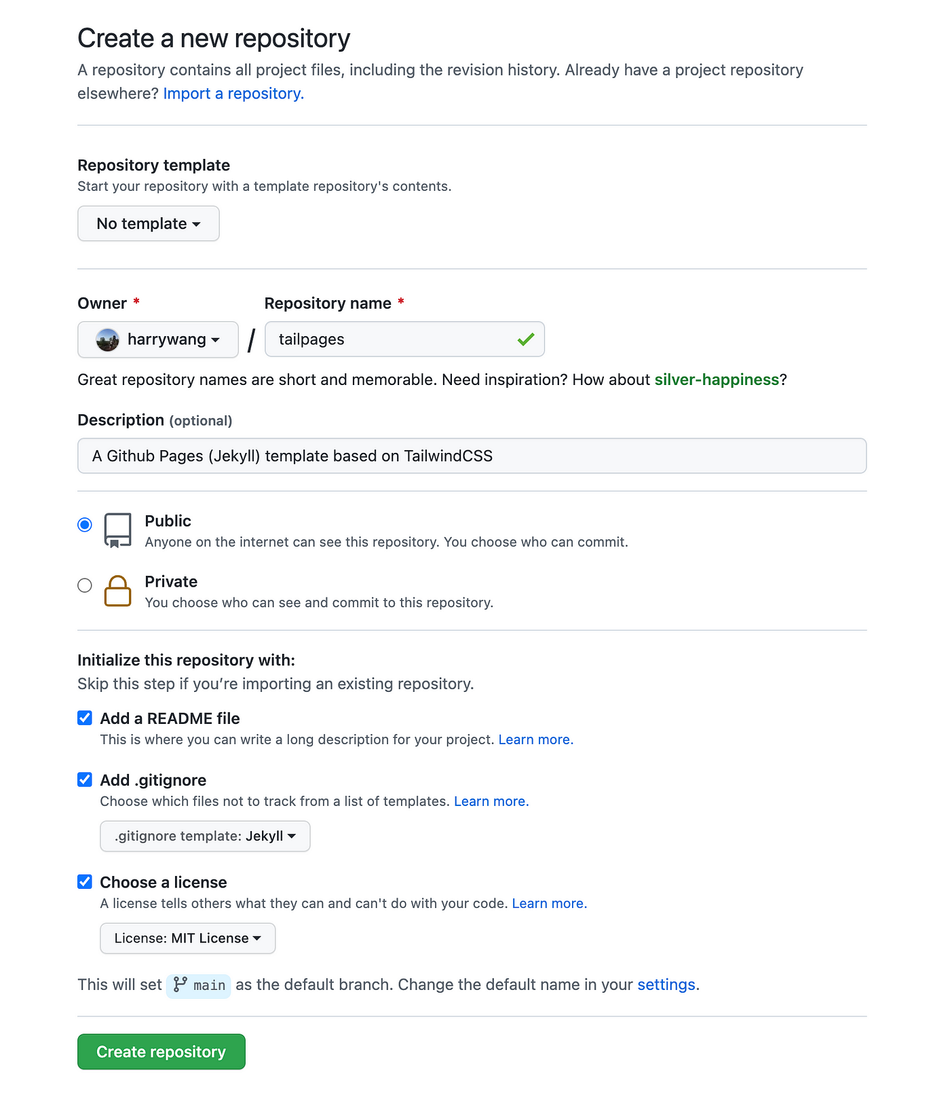This screenshot has height=1100, width=950.
Task: Select the Public visibility radio button
Action: [x=85, y=525]
